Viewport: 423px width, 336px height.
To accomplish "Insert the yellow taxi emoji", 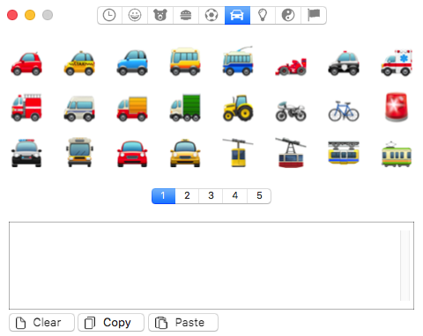I will (x=79, y=63).
